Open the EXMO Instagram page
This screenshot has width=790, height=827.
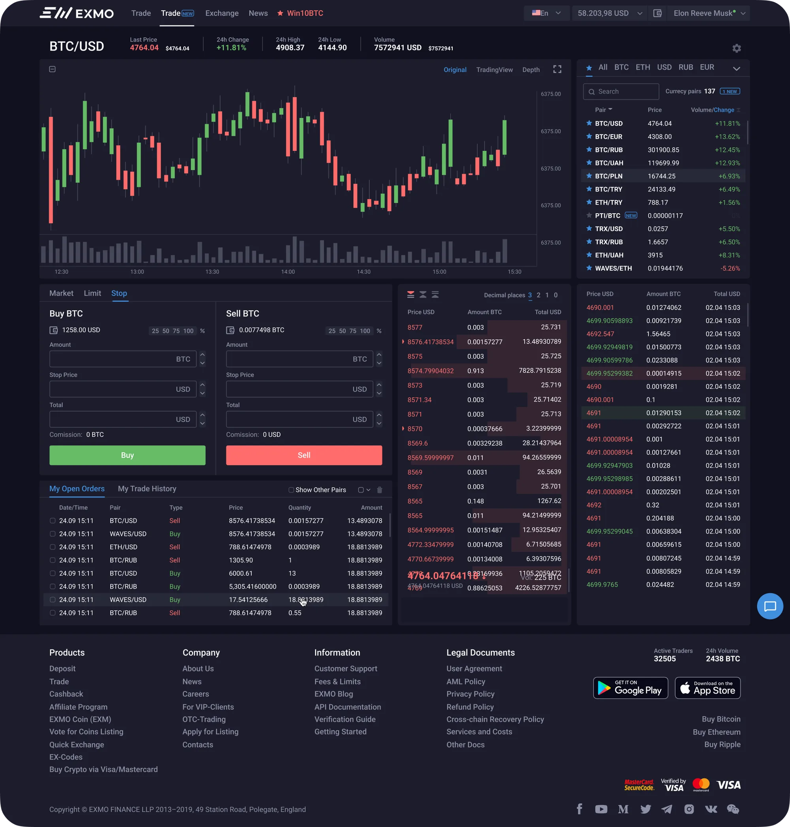point(689,809)
